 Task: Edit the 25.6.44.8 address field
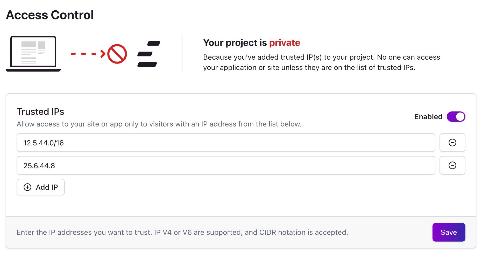coord(226,165)
